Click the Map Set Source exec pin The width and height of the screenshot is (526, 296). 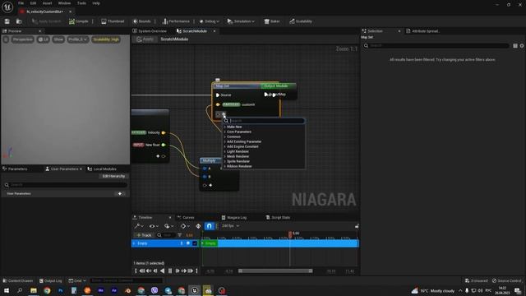tap(218, 95)
